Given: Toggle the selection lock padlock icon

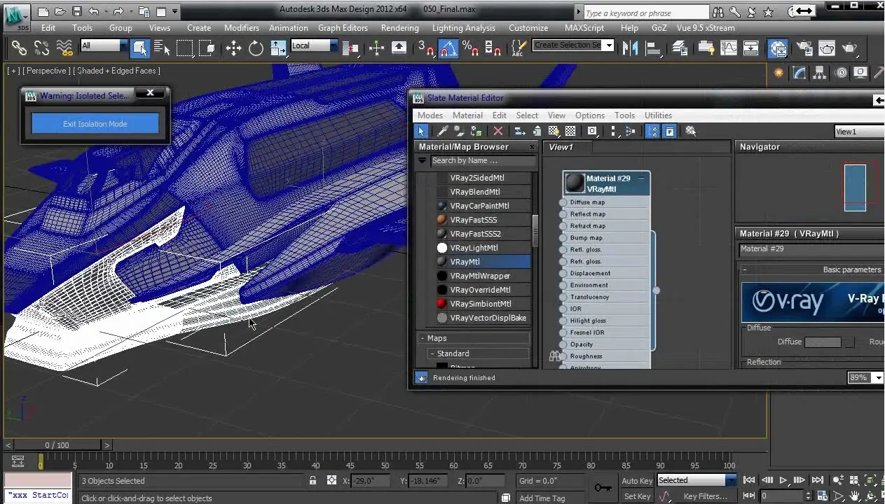Looking at the screenshot, I should point(313,481).
